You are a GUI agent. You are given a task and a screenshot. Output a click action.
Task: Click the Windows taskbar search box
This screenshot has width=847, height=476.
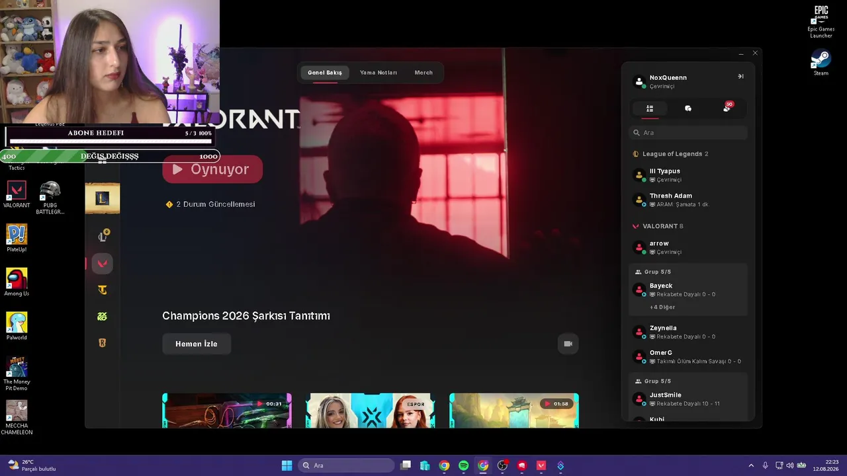coord(346,465)
